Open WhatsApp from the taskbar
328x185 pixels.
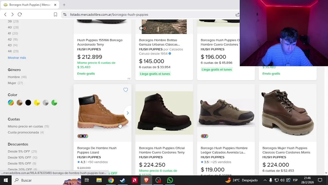click(170, 180)
